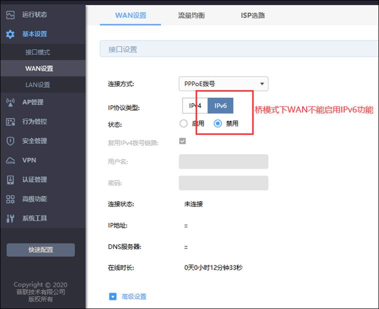Click the 运行状态 monitor icon
The image size is (379, 309).
tap(10, 14)
